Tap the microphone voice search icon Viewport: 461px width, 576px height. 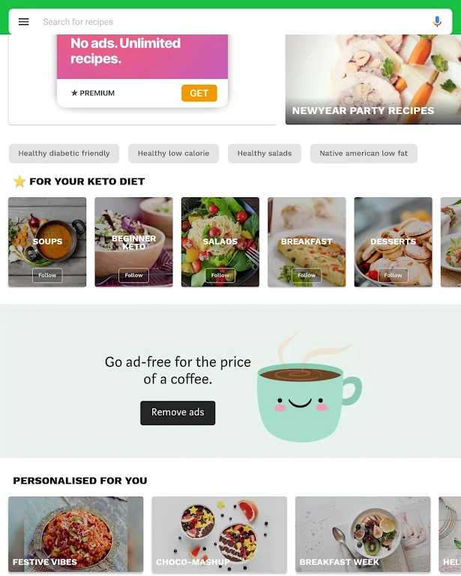point(437,22)
